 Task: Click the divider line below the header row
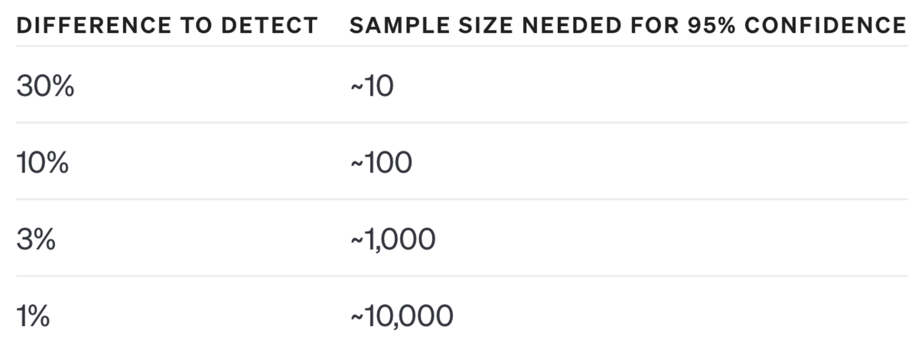(459, 46)
